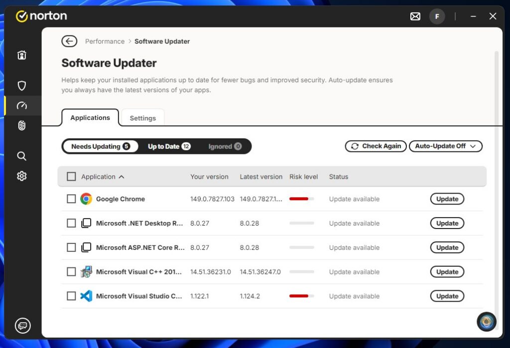Click the back arrow button
This screenshot has width=510, height=348.
coord(69,41)
